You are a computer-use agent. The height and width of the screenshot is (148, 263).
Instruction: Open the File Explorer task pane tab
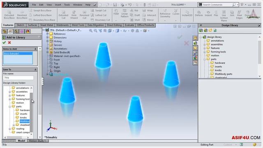click(195, 48)
